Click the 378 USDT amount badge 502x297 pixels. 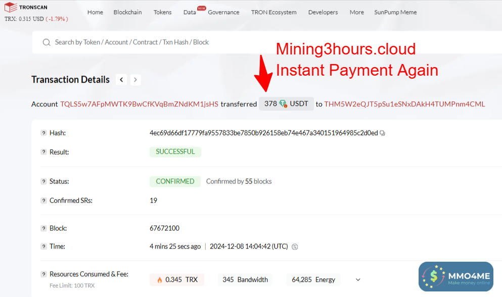tap(286, 104)
